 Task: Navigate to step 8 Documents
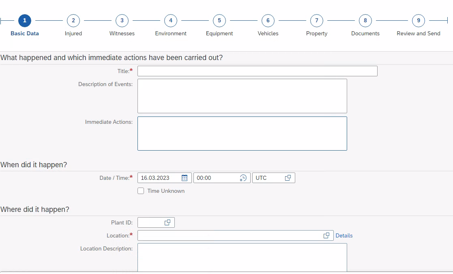click(x=365, y=21)
